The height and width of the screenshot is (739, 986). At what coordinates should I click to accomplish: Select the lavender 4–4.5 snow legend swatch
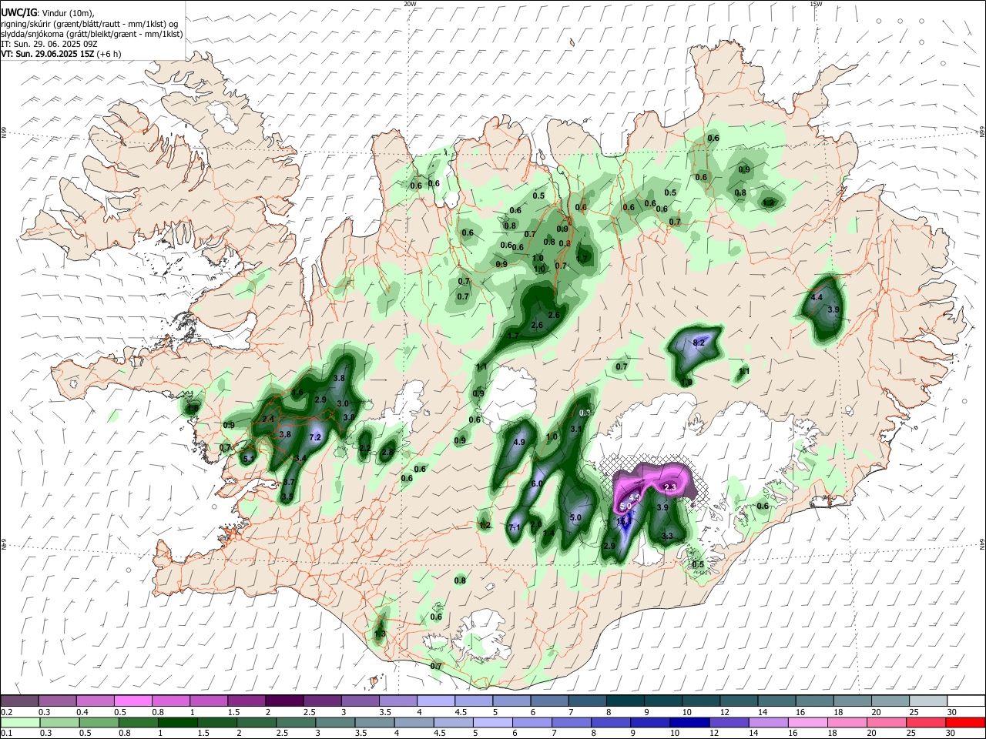tap(436, 701)
